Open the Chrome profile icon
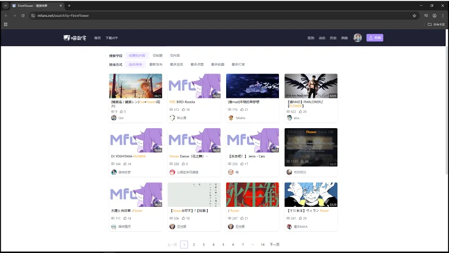 (434, 16)
